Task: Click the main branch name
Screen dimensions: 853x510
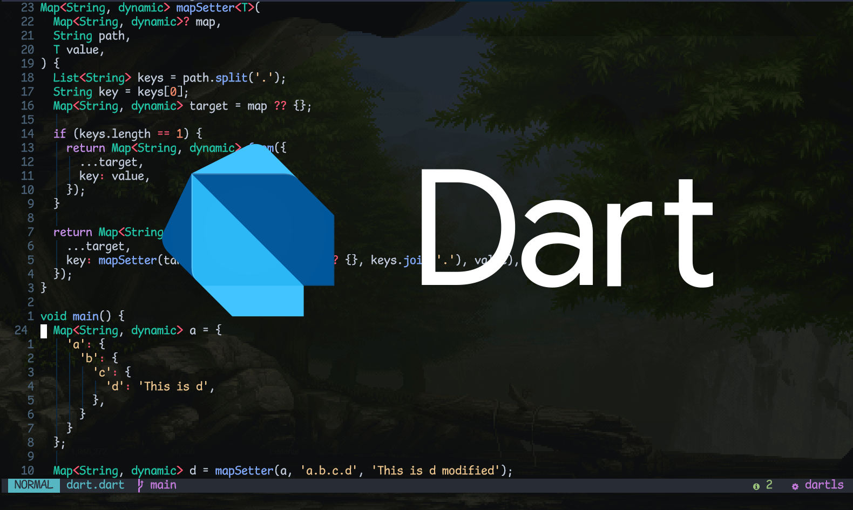Action: coord(164,485)
